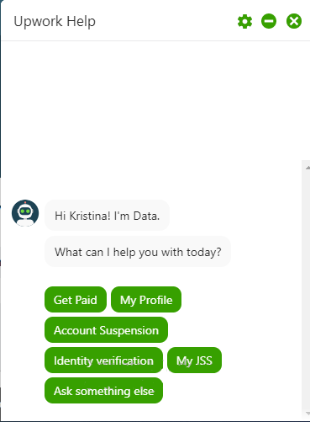Click the blank header space beside the gear icon
Screen dimensions: 310x422
click(166, 21)
